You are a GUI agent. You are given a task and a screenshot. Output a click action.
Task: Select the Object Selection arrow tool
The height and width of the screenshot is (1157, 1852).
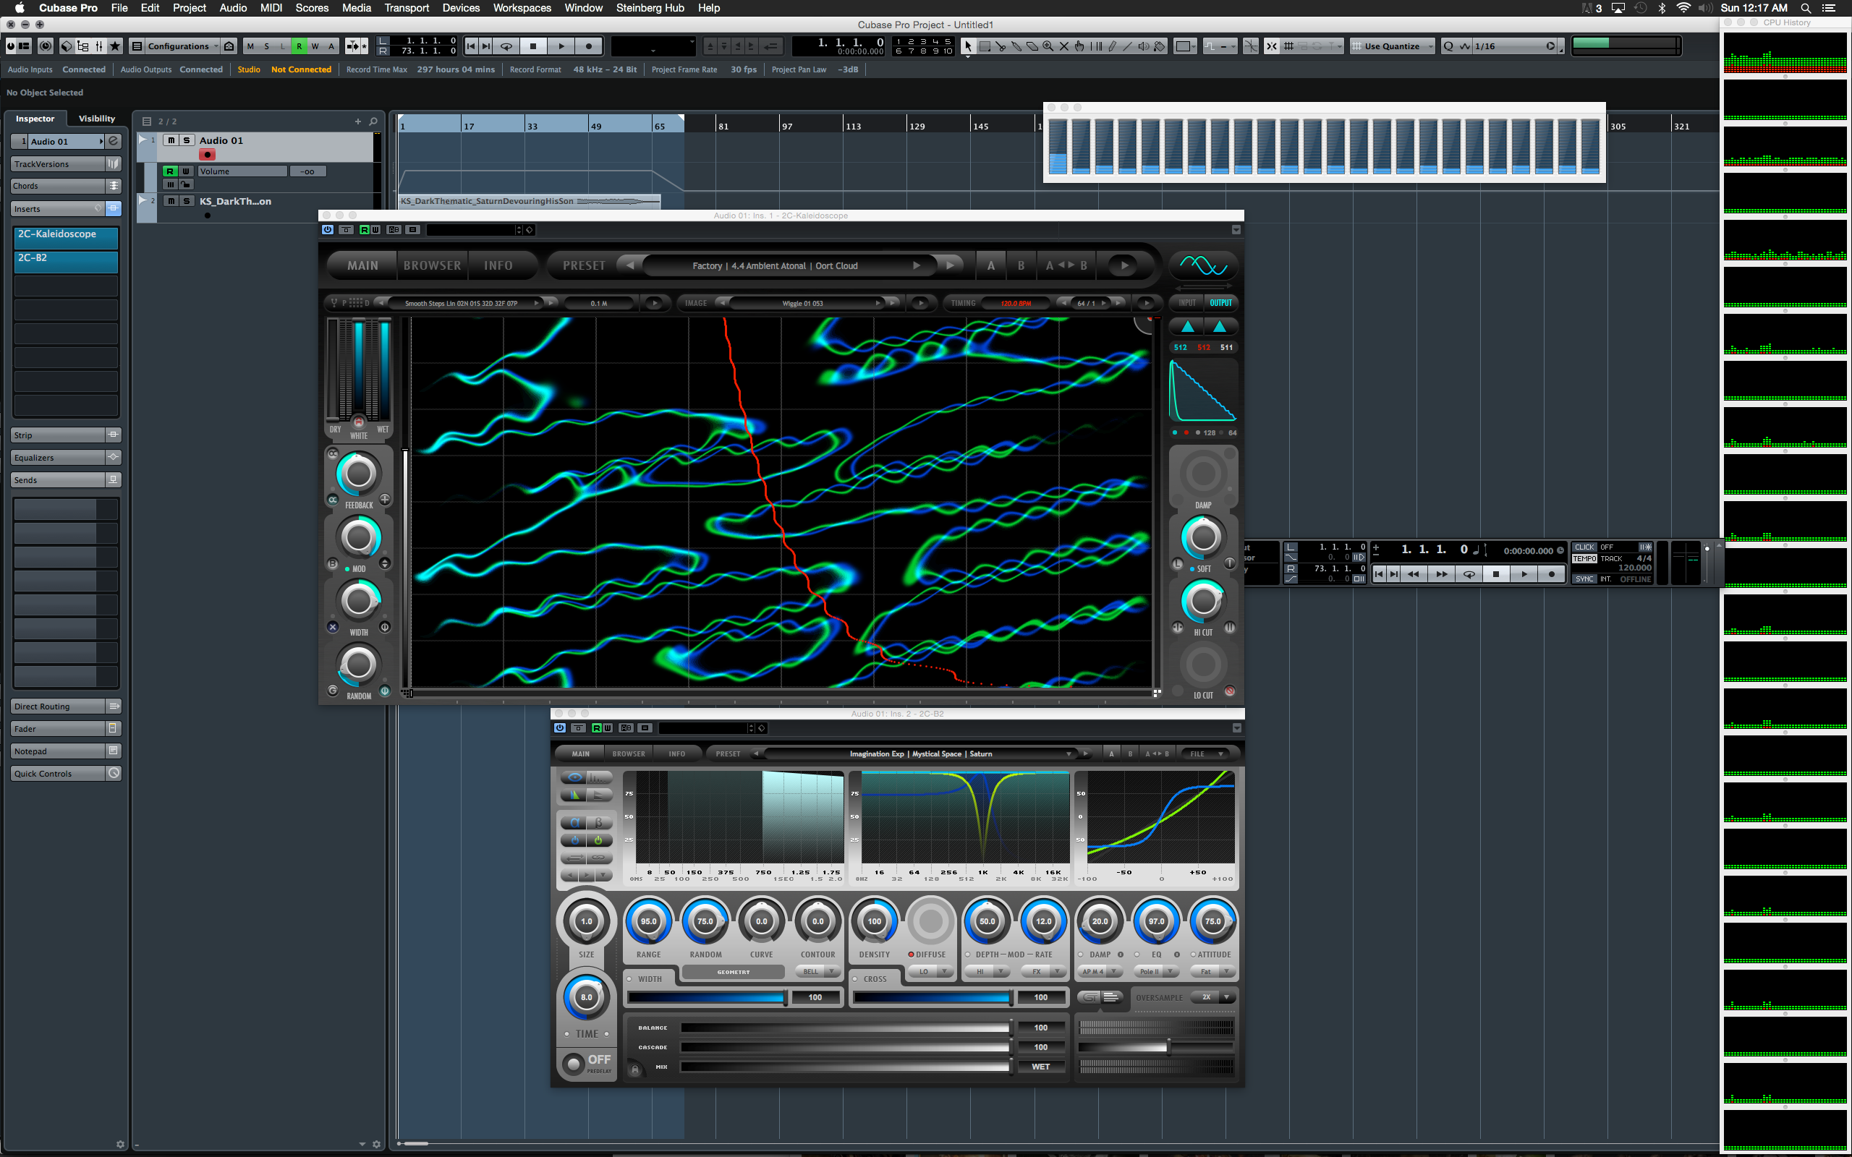point(968,47)
